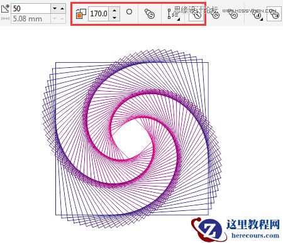
Task: Open the Path properties icon
Action: click(150, 14)
